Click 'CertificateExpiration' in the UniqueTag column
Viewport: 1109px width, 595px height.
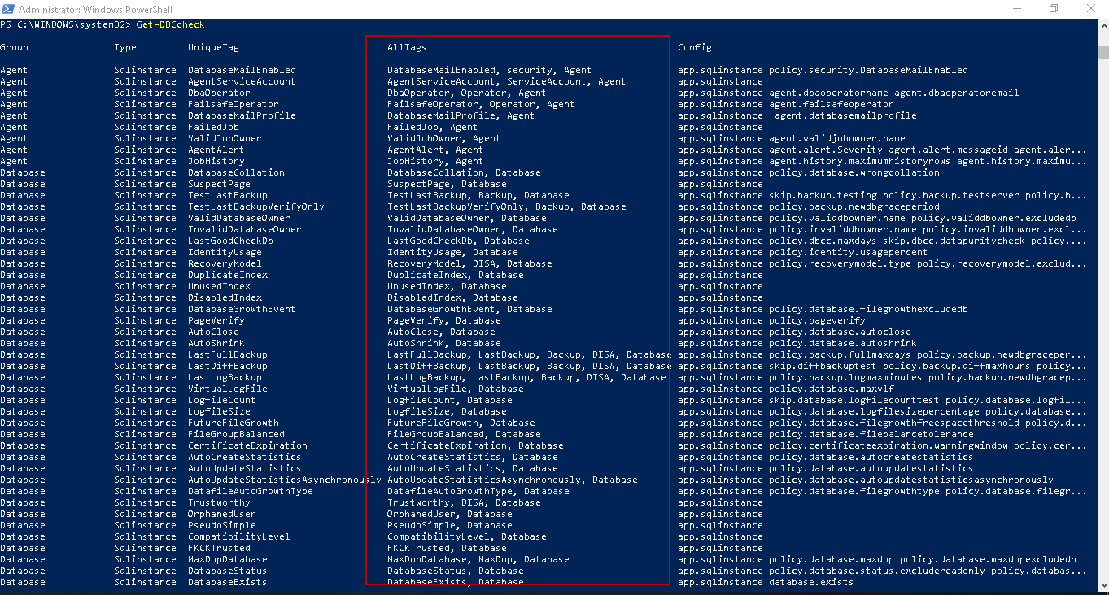(247, 445)
